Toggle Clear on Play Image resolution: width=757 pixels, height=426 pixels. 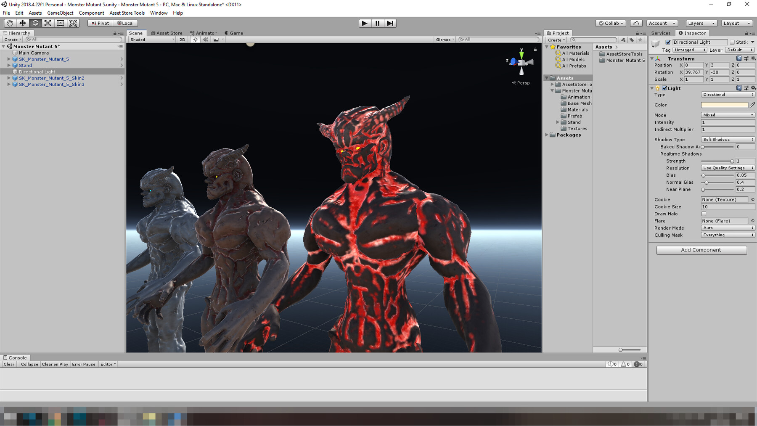tap(55, 364)
